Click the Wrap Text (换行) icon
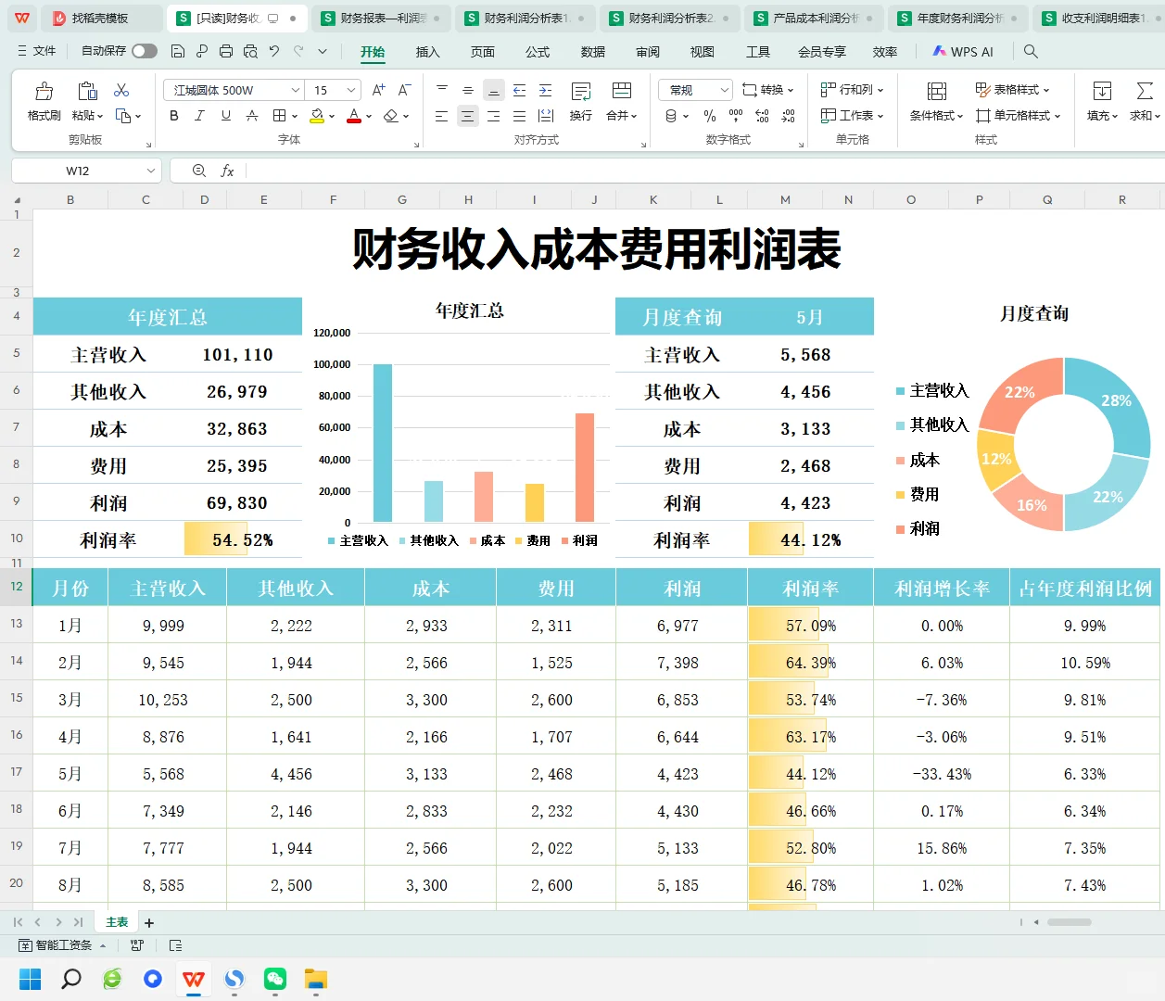This screenshot has height=1001, width=1165. (581, 91)
